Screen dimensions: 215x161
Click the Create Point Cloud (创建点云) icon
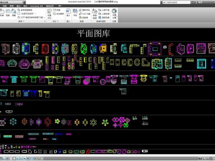(x=49, y=13)
